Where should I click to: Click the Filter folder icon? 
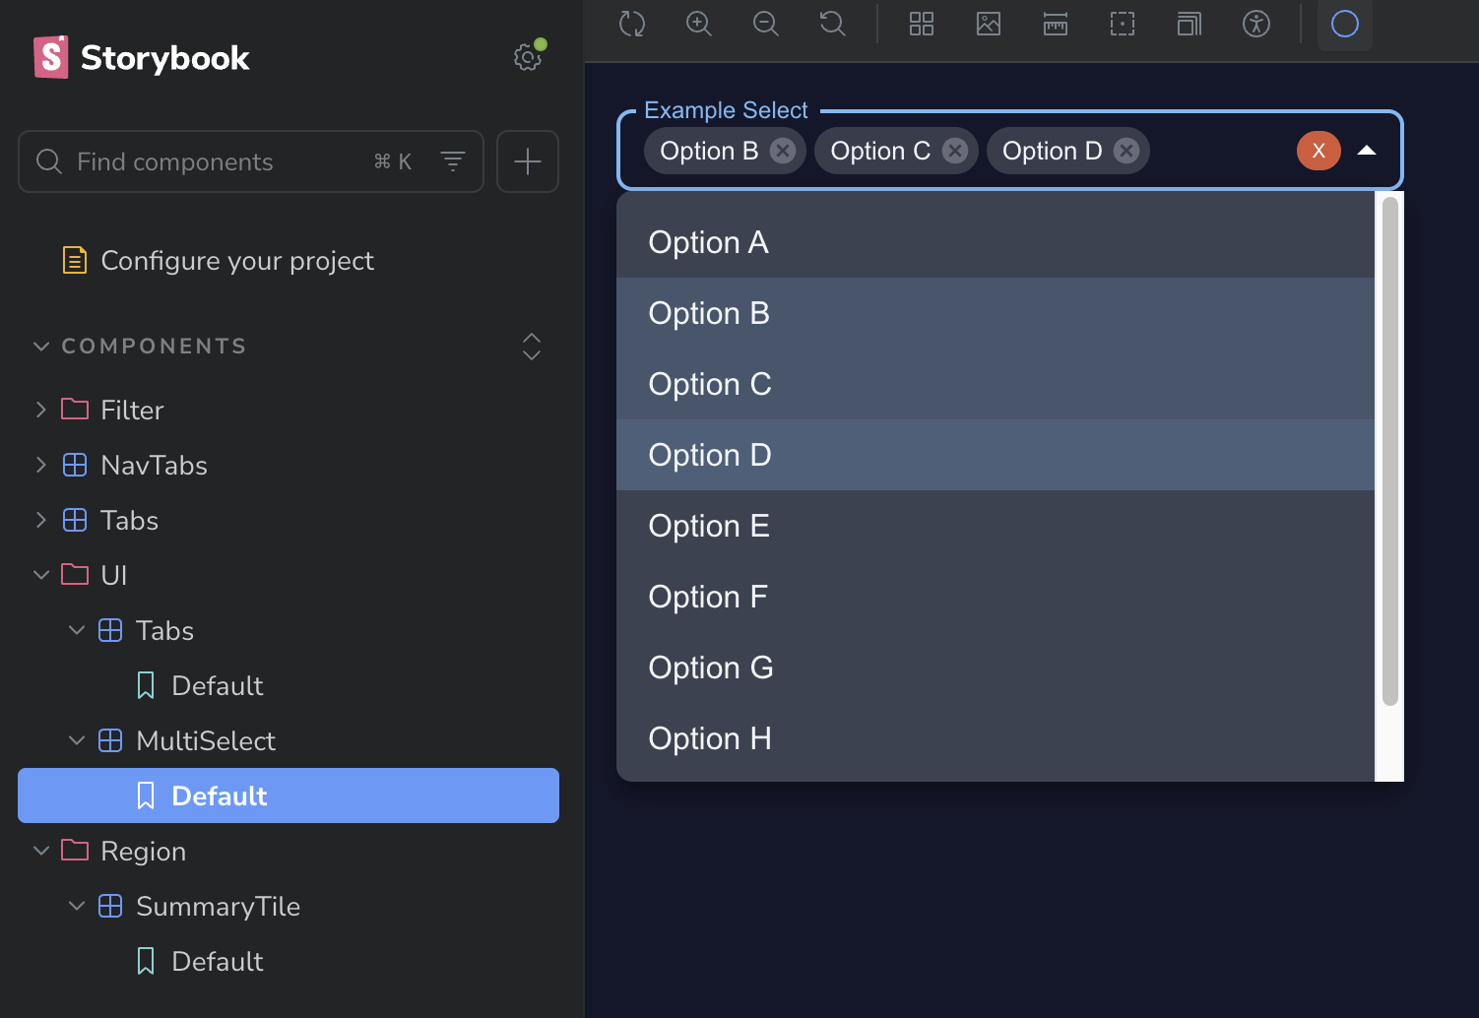pyautogui.click(x=75, y=409)
